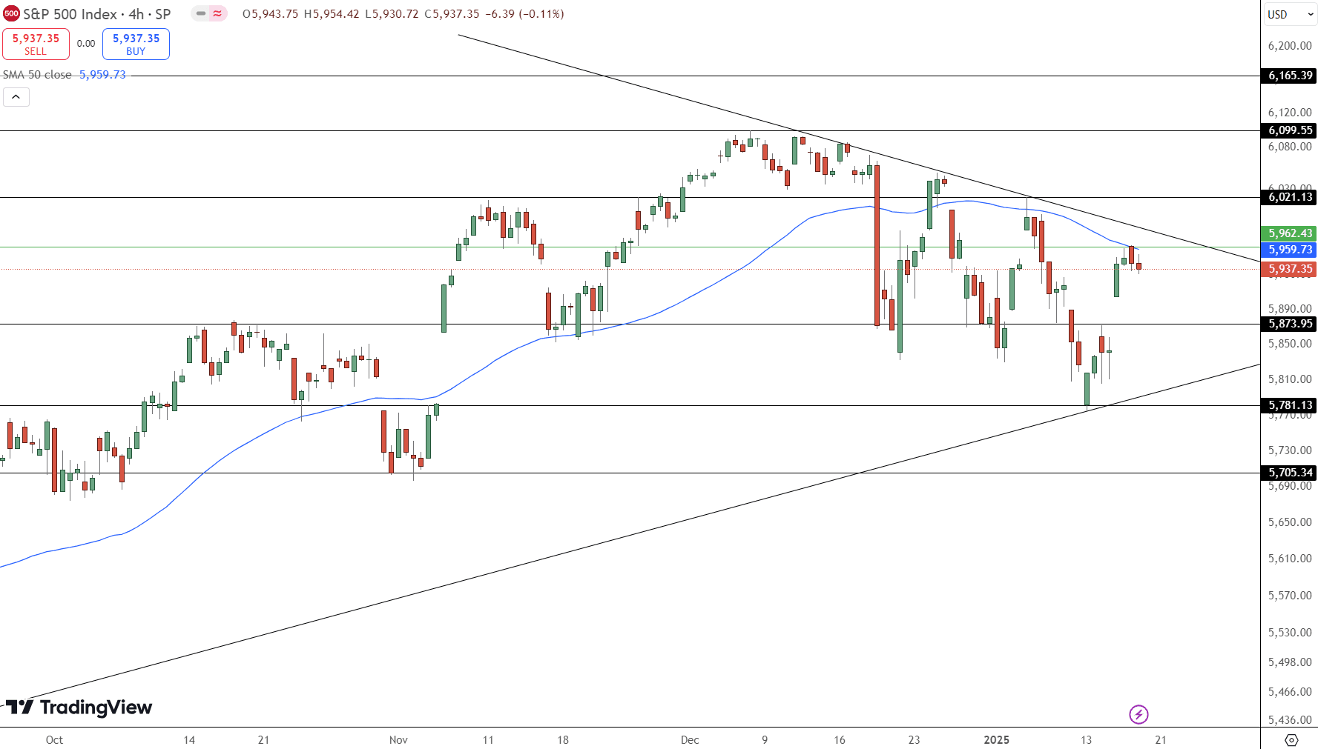Select the SMA 50 close indicator label
The image size is (1318, 749).
(x=37, y=75)
